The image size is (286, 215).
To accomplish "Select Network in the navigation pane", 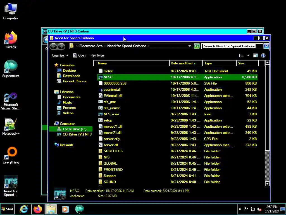I will tap(64, 145).
